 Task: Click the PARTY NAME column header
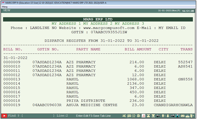click(88, 49)
